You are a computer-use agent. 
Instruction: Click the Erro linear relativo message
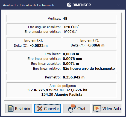coord(89,68)
